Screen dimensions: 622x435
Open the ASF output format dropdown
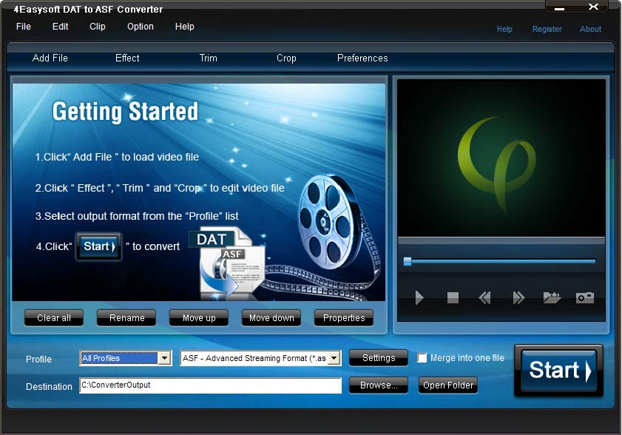pyautogui.click(x=335, y=358)
